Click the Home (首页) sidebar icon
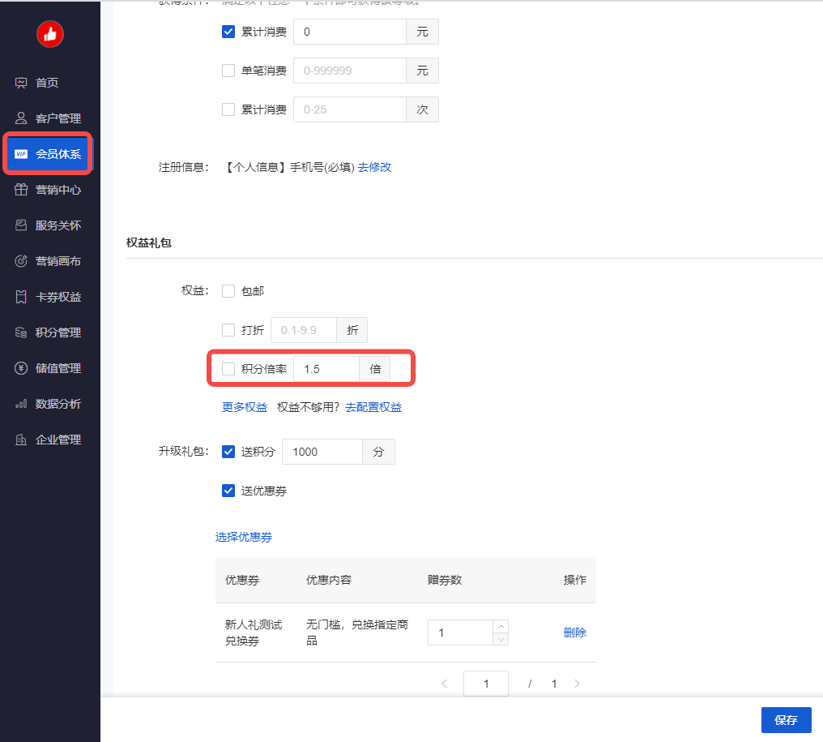The height and width of the screenshot is (742, 823). click(x=22, y=83)
